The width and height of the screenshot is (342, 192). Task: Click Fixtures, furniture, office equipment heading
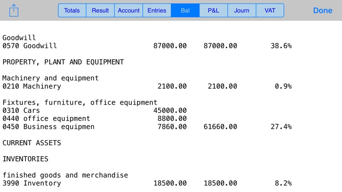[x=80, y=102]
